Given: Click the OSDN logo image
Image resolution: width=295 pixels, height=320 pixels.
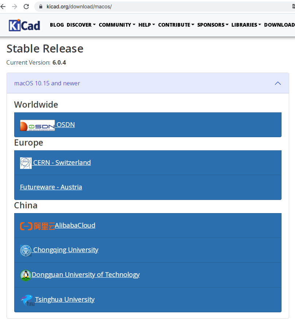Looking at the screenshot, I should (37, 125).
